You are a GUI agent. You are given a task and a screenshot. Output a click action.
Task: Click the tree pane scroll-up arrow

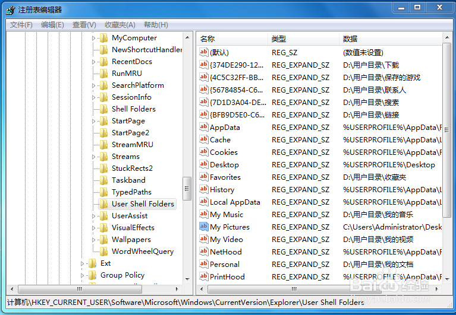[187, 38]
